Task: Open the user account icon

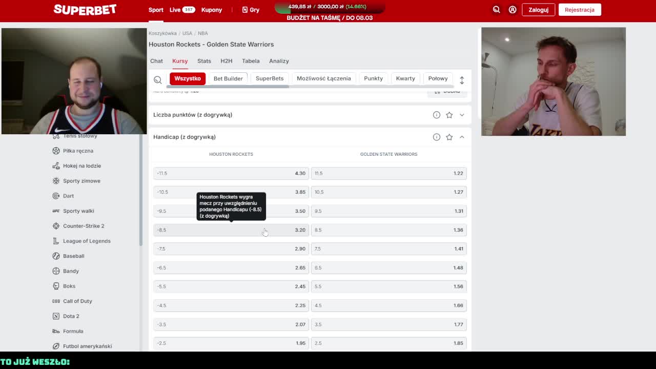Action: [x=512, y=10]
